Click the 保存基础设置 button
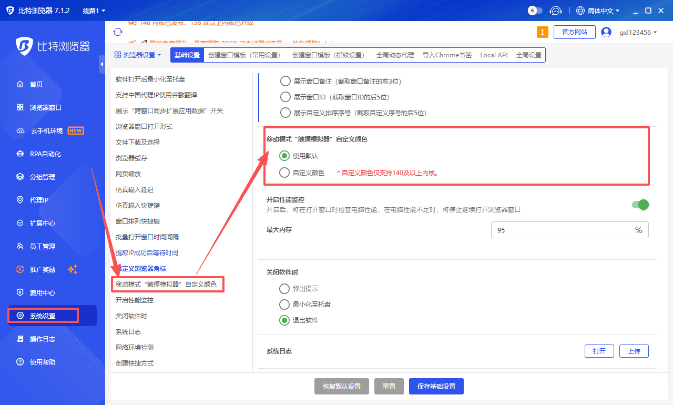The image size is (673, 405). [x=436, y=386]
